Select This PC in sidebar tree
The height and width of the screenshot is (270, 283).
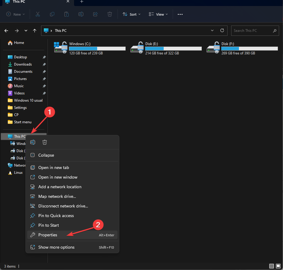click(x=17, y=137)
